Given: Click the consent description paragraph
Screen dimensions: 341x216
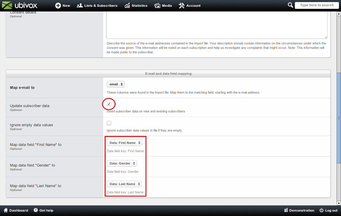Looking at the screenshot, I should [216, 48].
